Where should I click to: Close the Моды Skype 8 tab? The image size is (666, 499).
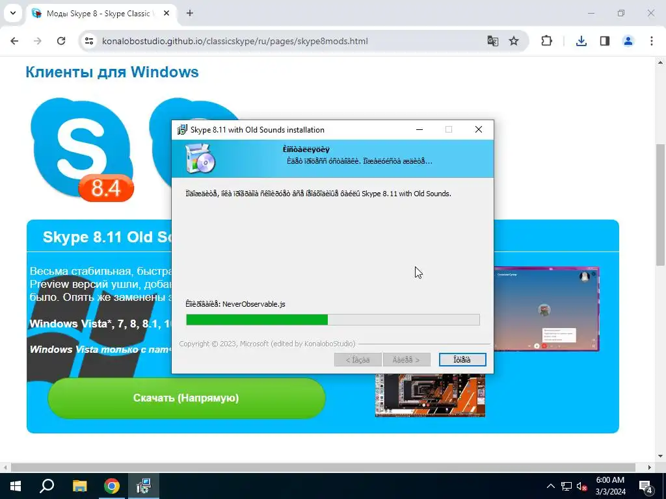pos(166,13)
